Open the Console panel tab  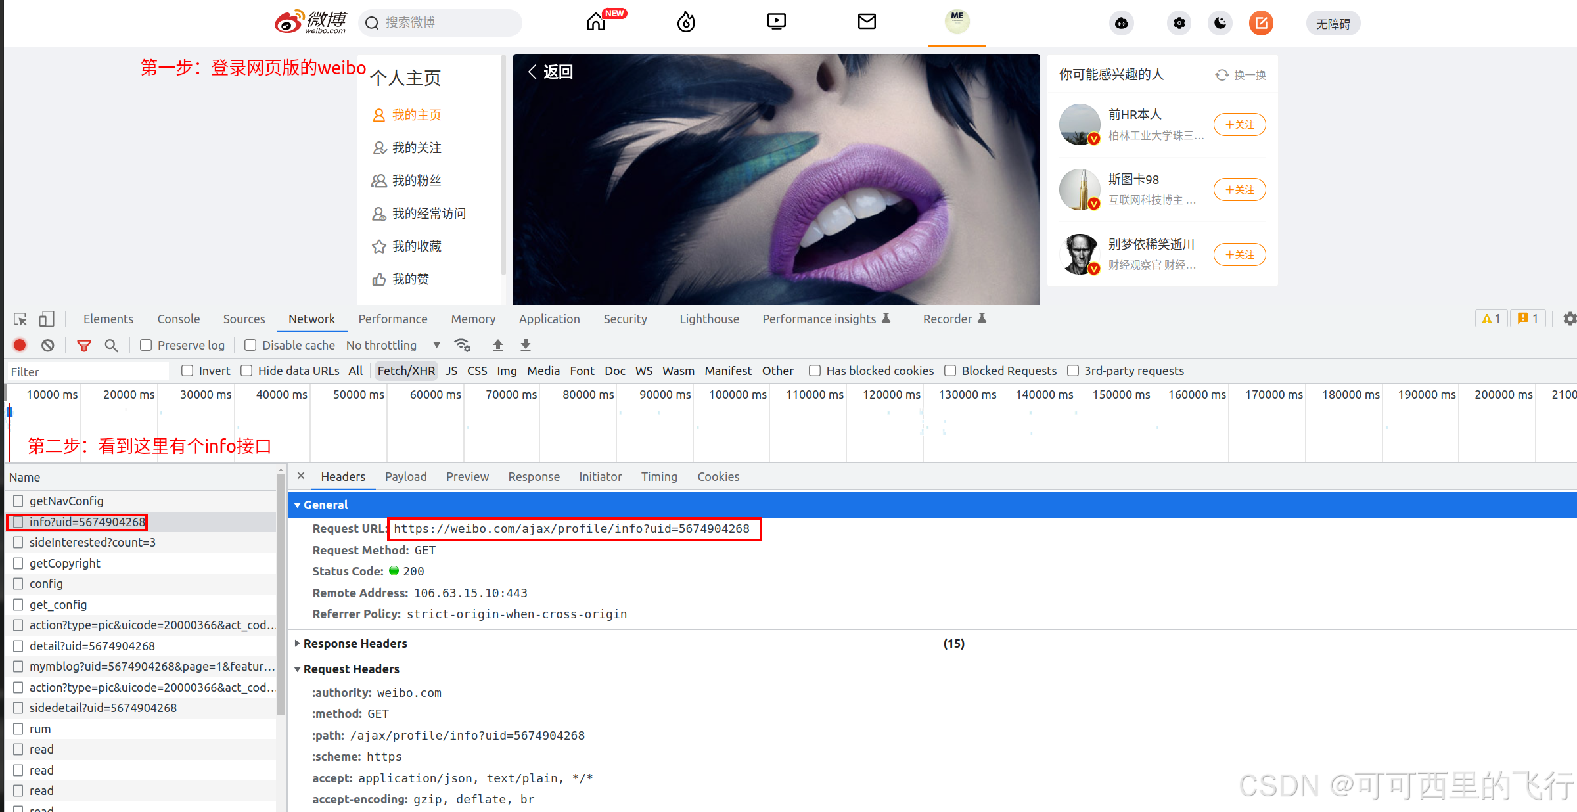click(178, 319)
